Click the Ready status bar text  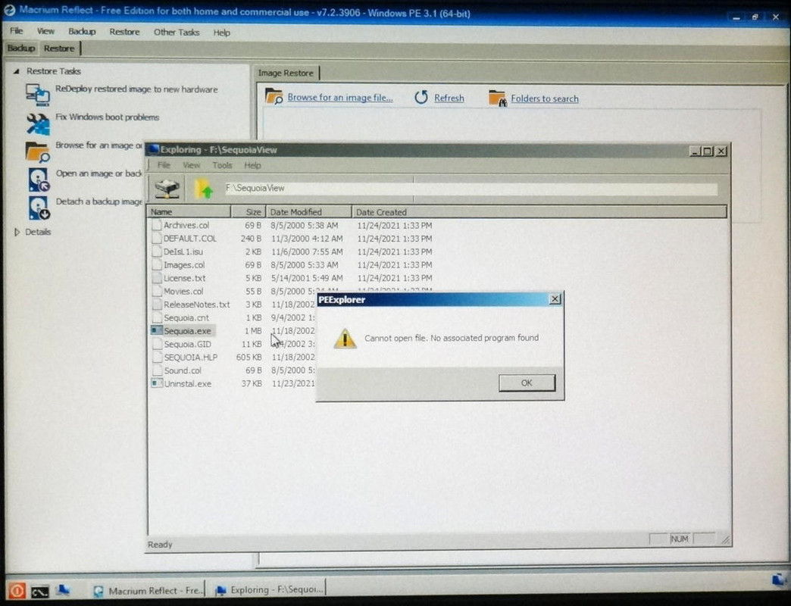coord(160,545)
